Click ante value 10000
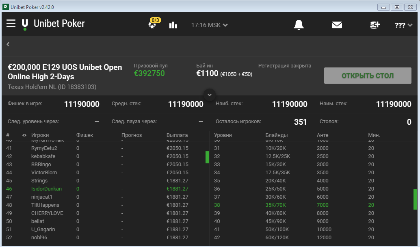420x247 pixels. coord(324,229)
